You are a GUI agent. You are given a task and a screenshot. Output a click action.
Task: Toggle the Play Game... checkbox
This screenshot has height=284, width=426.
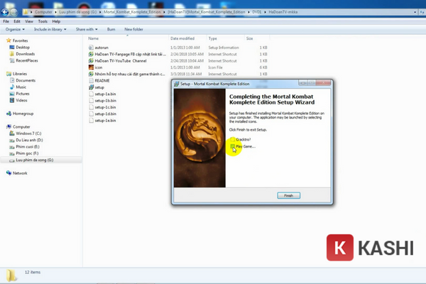pos(231,146)
